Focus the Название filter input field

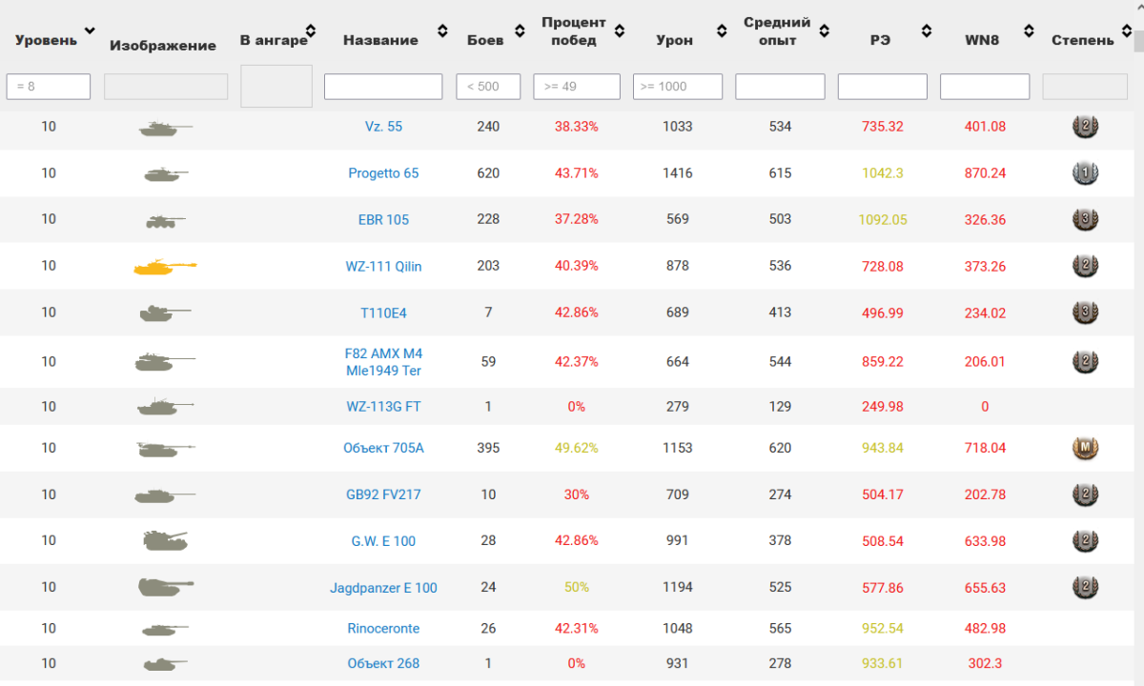(383, 87)
